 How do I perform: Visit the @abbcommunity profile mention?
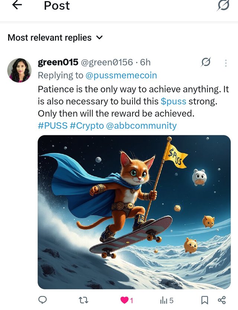click(x=141, y=126)
